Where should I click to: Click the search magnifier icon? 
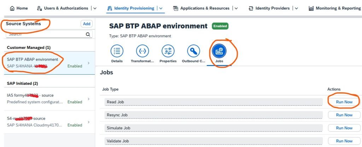[x=88, y=35]
